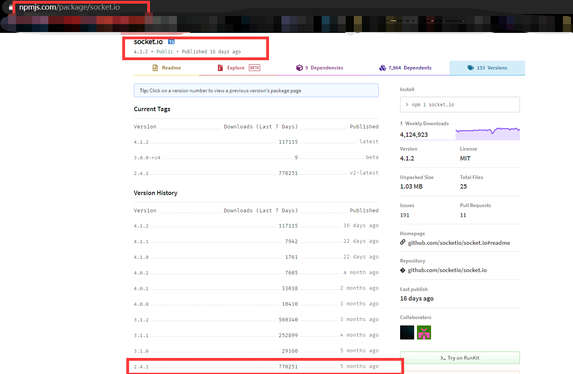Viewport: 573px width, 374px height.
Task: Open version 3.0.0-rc4 beta tag
Action: click(x=147, y=158)
